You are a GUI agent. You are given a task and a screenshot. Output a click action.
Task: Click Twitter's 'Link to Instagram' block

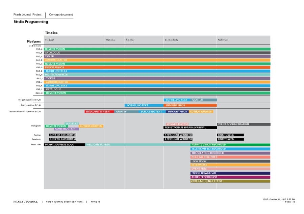coord(62,135)
